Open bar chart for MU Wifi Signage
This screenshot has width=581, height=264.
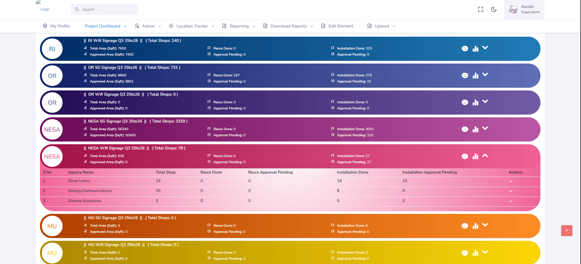click(x=475, y=253)
